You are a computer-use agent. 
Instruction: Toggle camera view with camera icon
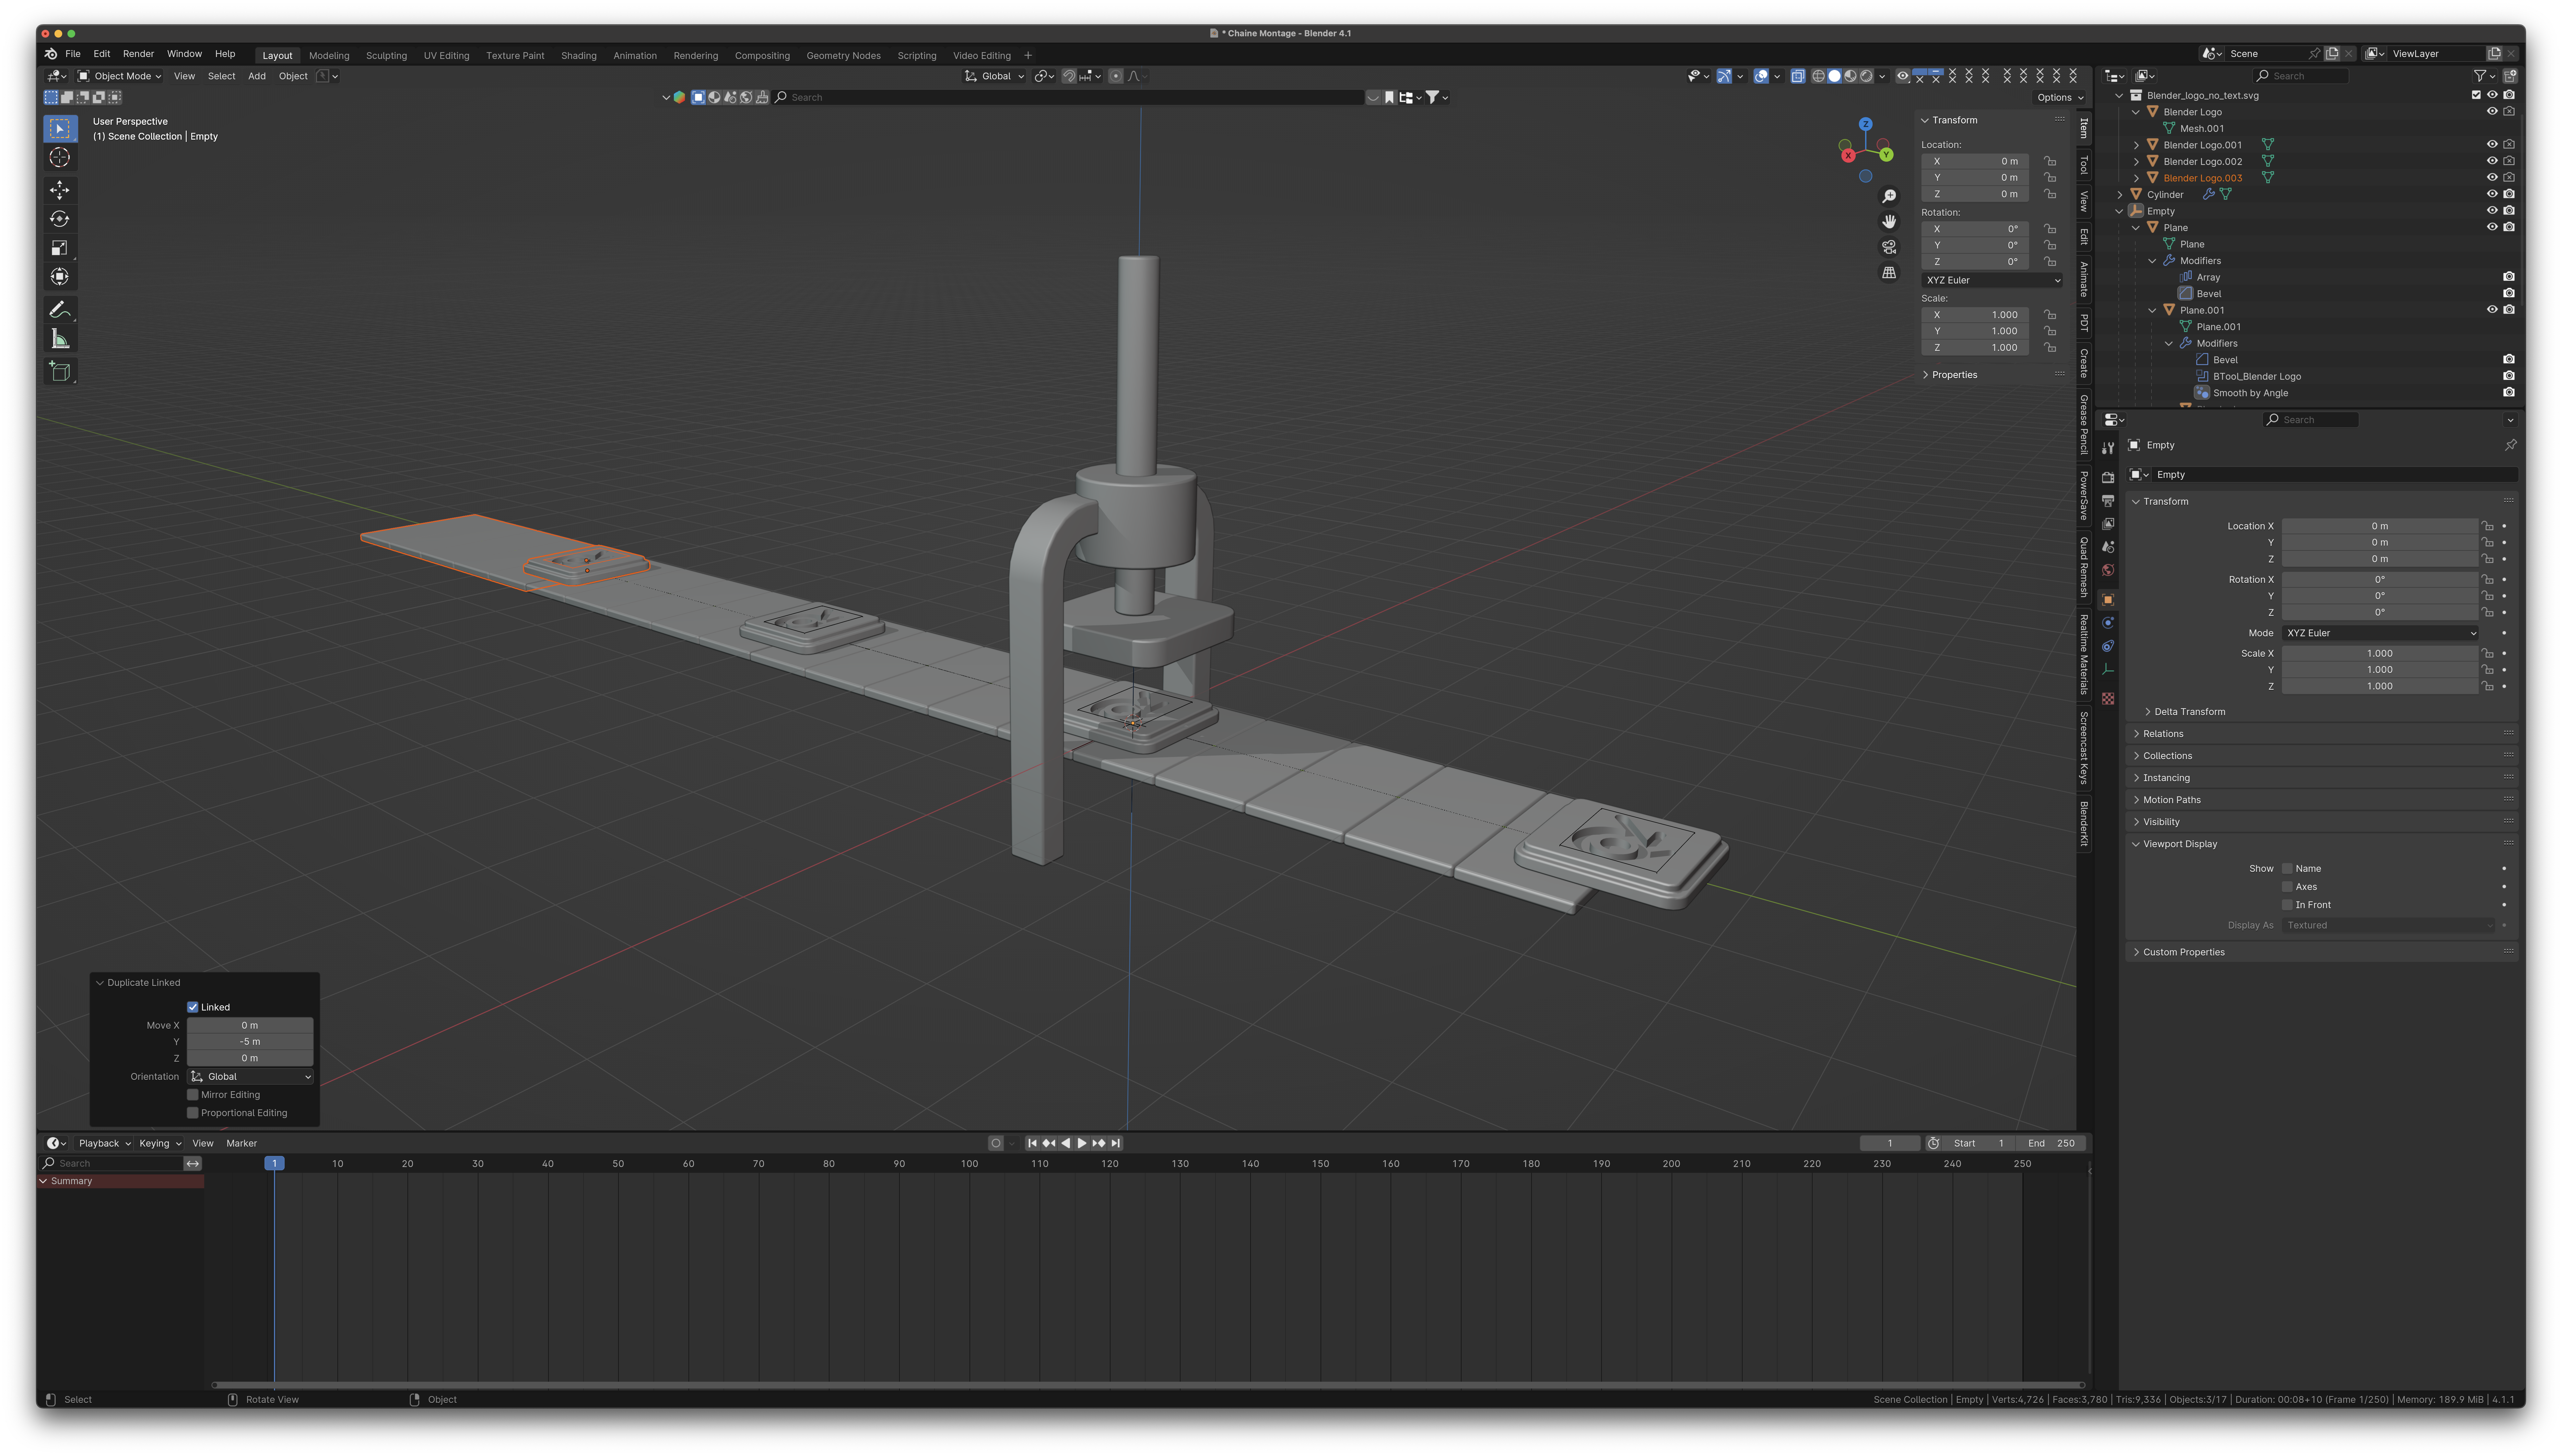pyautogui.click(x=1889, y=247)
